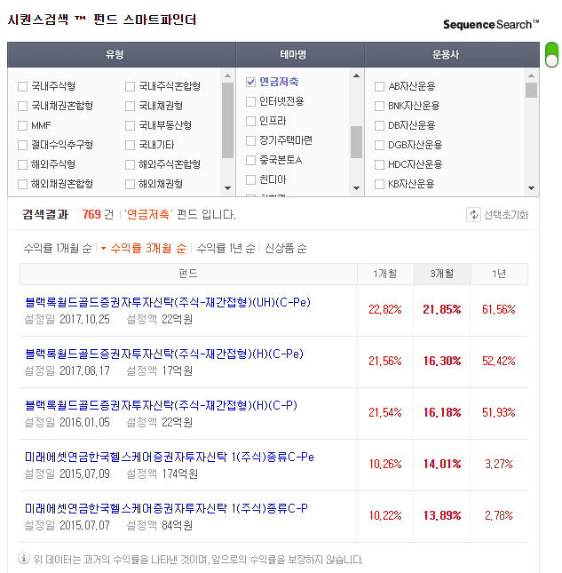Sort by 수익률 1년 순
This screenshot has height=573, width=562.
(226, 248)
